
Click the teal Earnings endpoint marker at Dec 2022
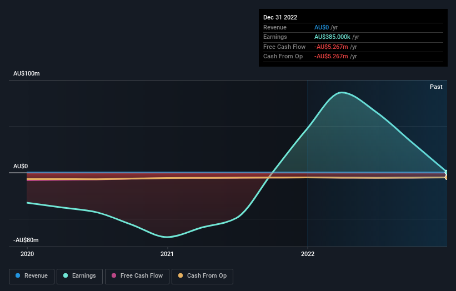[447, 172]
